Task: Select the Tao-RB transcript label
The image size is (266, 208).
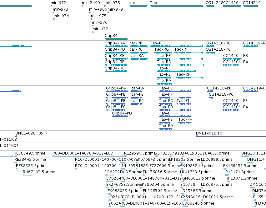Action: [x=164, y=74]
